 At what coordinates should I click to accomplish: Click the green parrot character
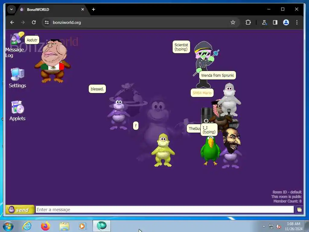[210, 151]
